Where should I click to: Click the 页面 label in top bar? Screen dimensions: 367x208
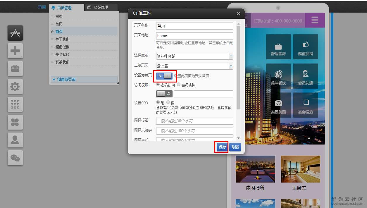[x=42, y=7]
